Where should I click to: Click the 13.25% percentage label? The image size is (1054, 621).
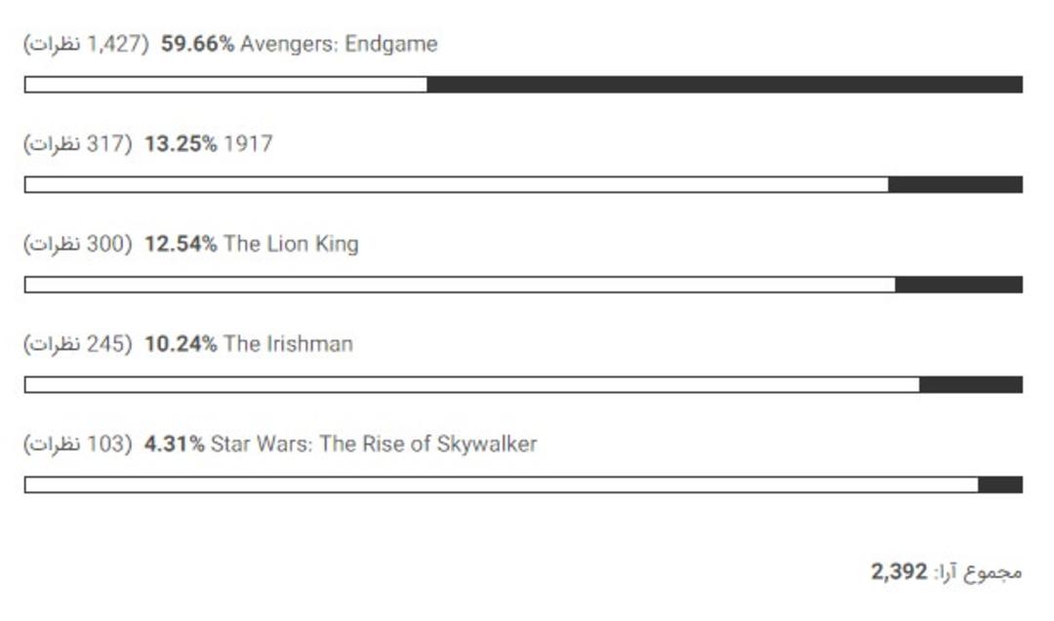tap(181, 143)
